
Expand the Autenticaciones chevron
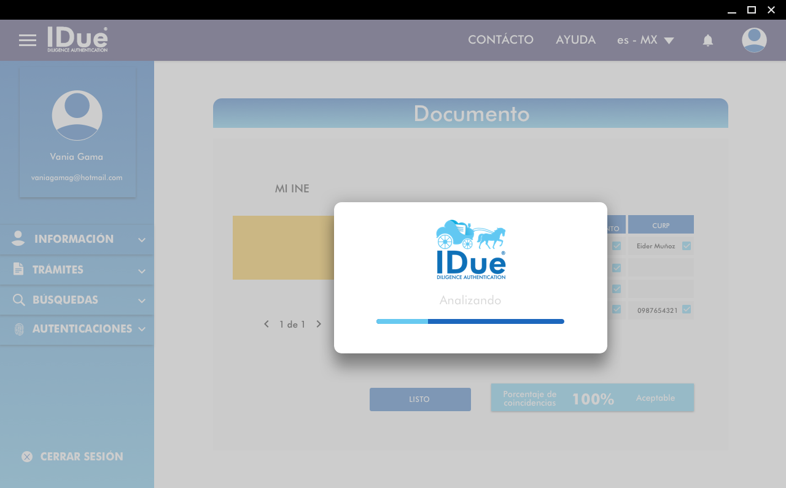[142, 329]
